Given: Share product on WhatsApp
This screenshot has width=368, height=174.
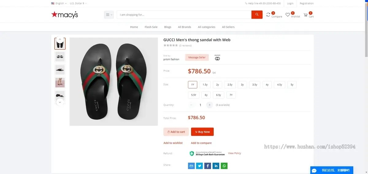Looking at the screenshot, I should pos(224,166).
